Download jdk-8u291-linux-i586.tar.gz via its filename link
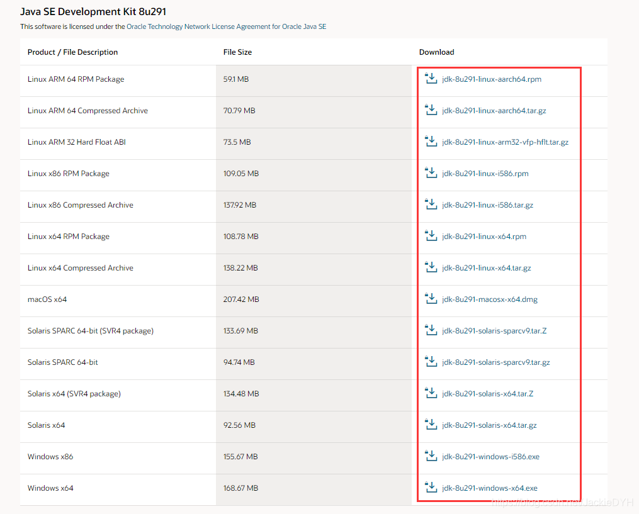The height and width of the screenshot is (514, 639). pyautogui.click(x=487, y=205)
